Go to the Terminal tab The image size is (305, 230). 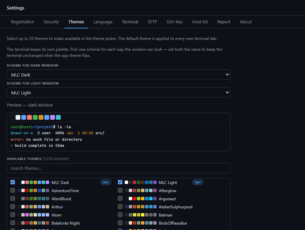point(130,22)
